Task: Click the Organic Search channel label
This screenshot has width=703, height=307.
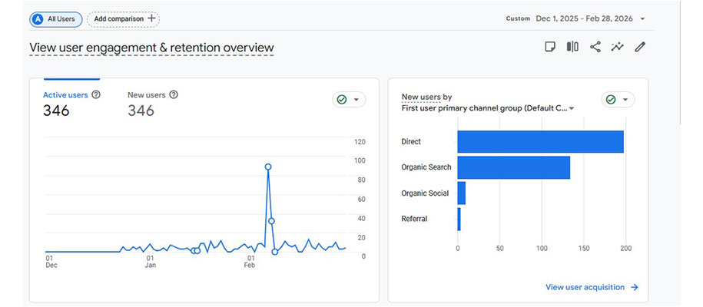Action: coord(426,167)
